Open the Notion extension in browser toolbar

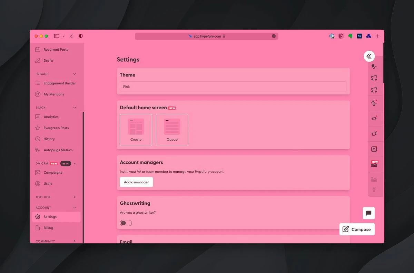click(x=341, y=36)
